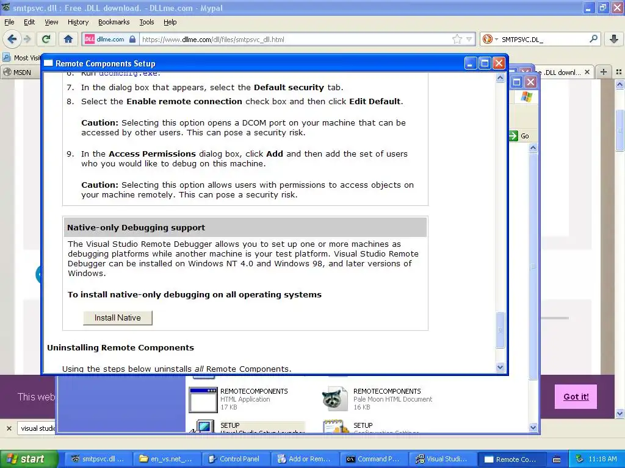Switch to smtpsvc.dll taskbar item
Screen dimensions: 625x468
pyautogui.click(x=98, y=459)
